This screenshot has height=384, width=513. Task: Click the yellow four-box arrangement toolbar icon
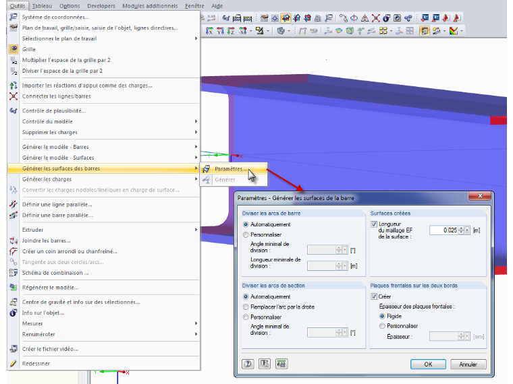tap(383, 31)
